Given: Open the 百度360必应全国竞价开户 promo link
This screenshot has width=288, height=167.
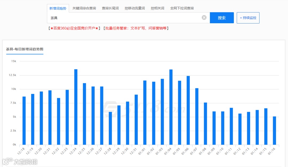Looking at the screenshot, I should pyautogui.click(x=74, y=28).
